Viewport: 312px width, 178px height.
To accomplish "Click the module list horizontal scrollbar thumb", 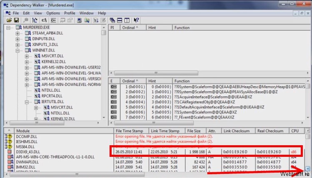I will [x=77, y=174].
